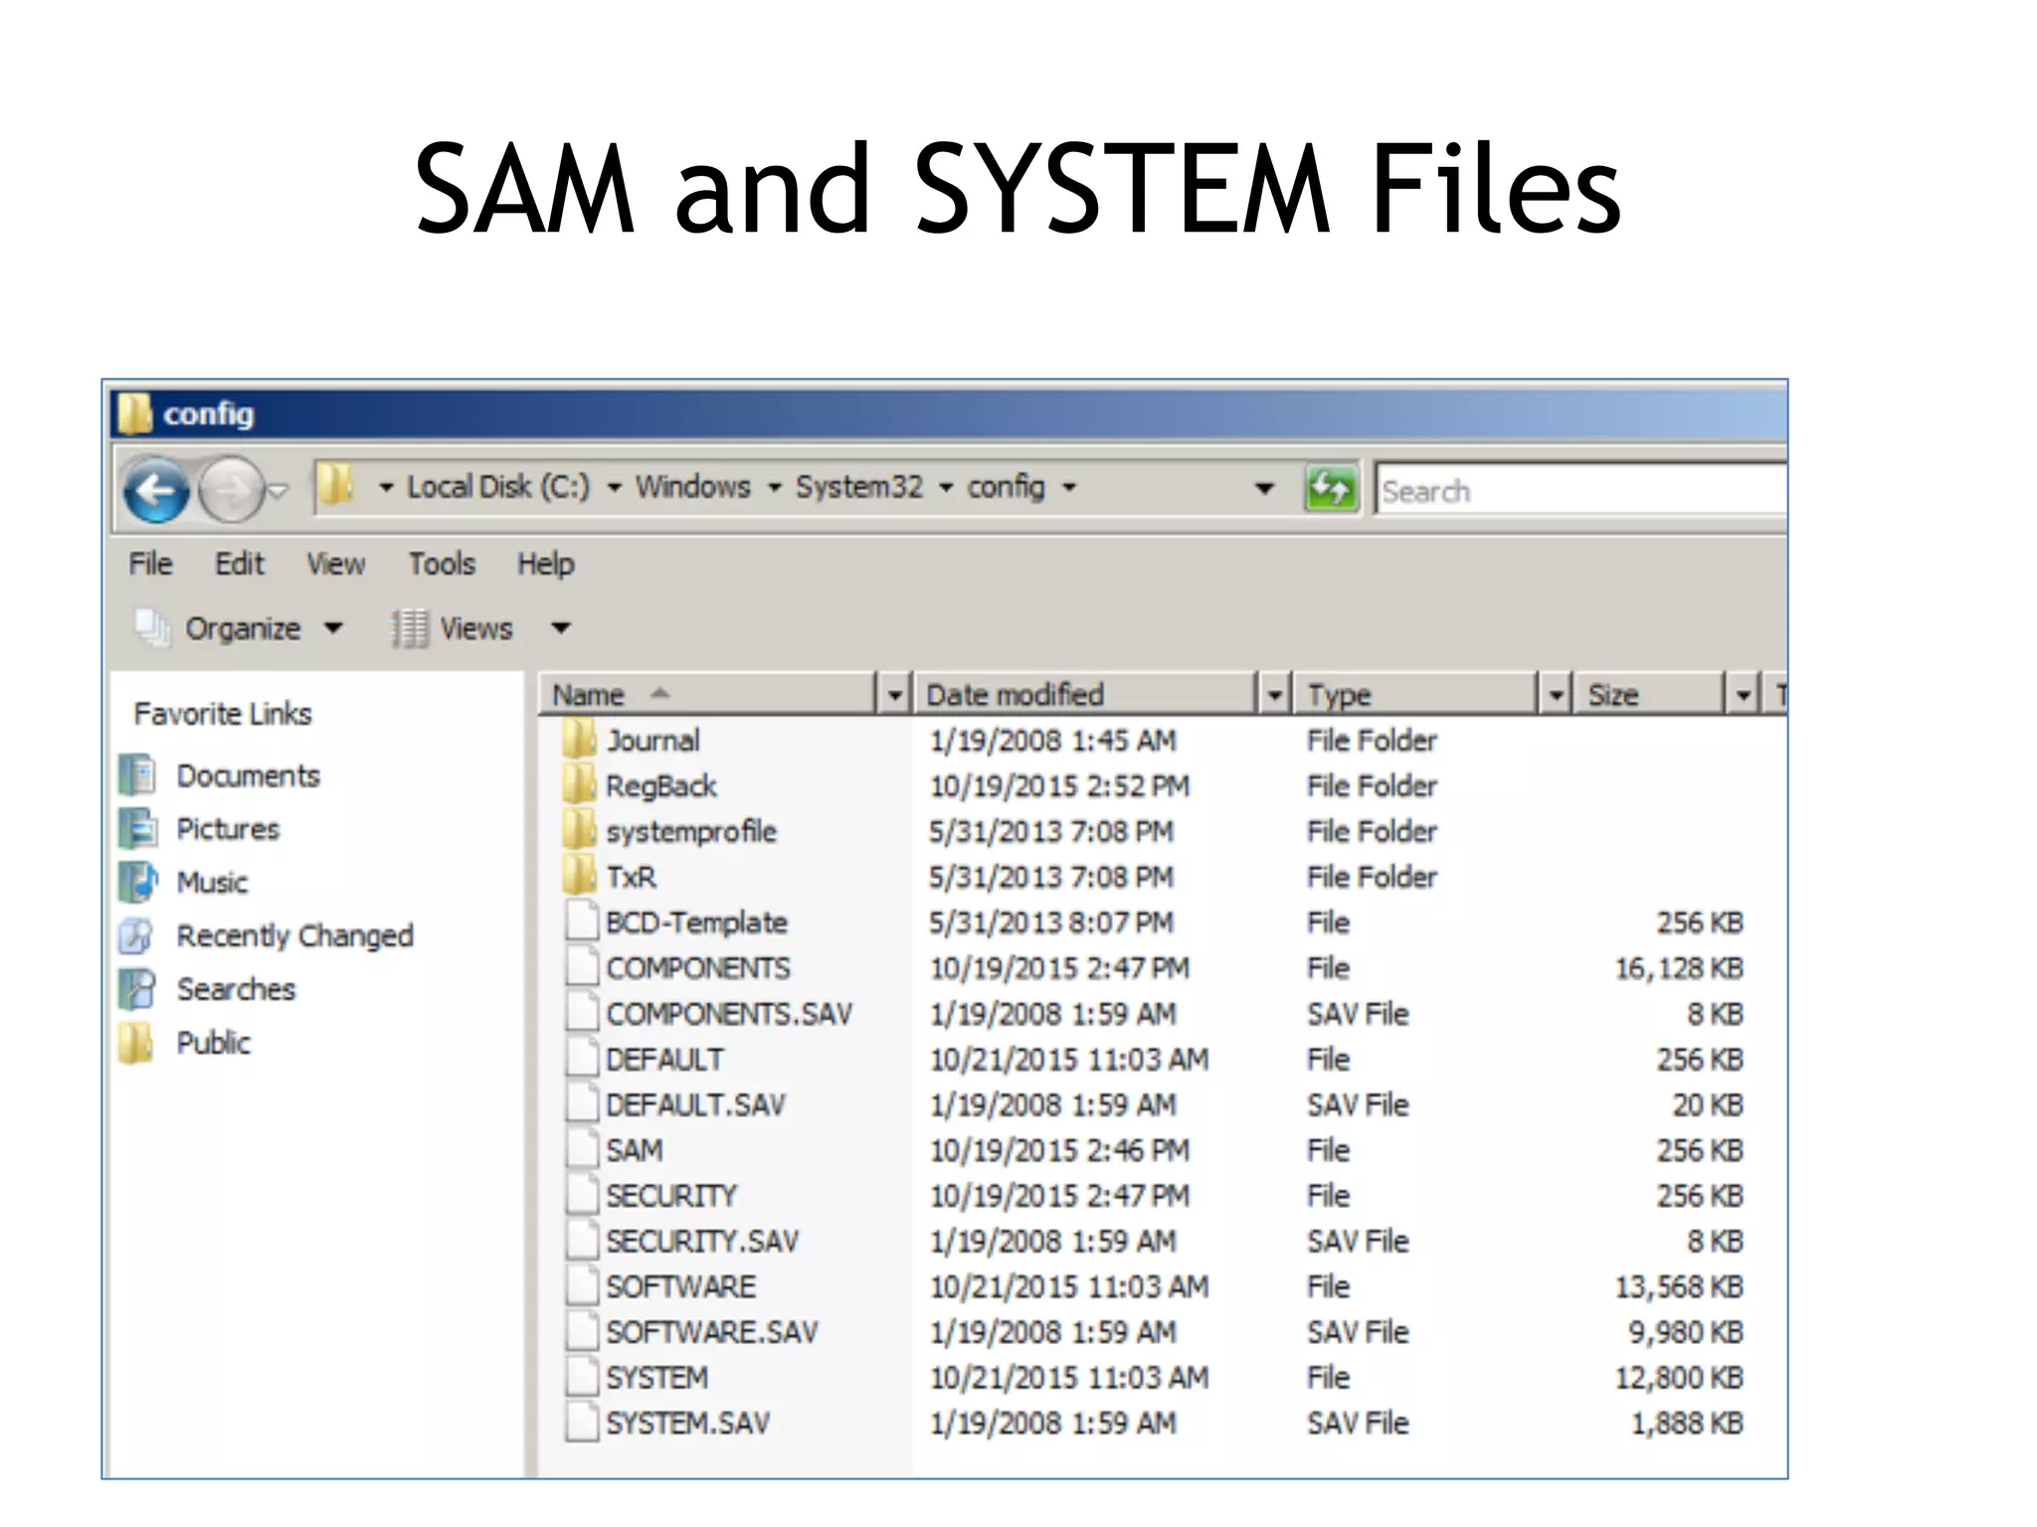Expand the Date modified column dropdown
The width and height of the screenshot is (2037, 1527).
coord(1274,694)
